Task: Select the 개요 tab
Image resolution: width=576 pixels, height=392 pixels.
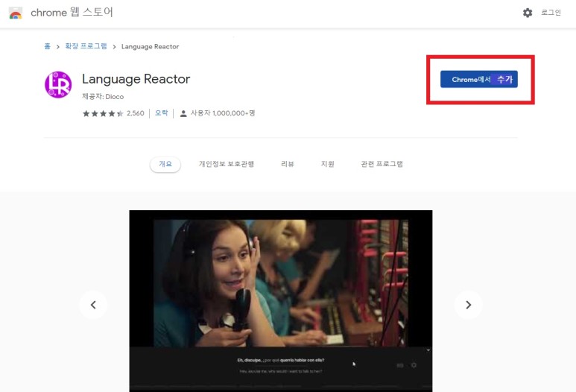Action: pyautogui.click(x=165, y=164)
